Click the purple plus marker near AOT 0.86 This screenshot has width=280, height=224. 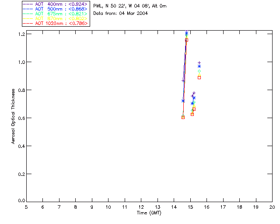183,81
